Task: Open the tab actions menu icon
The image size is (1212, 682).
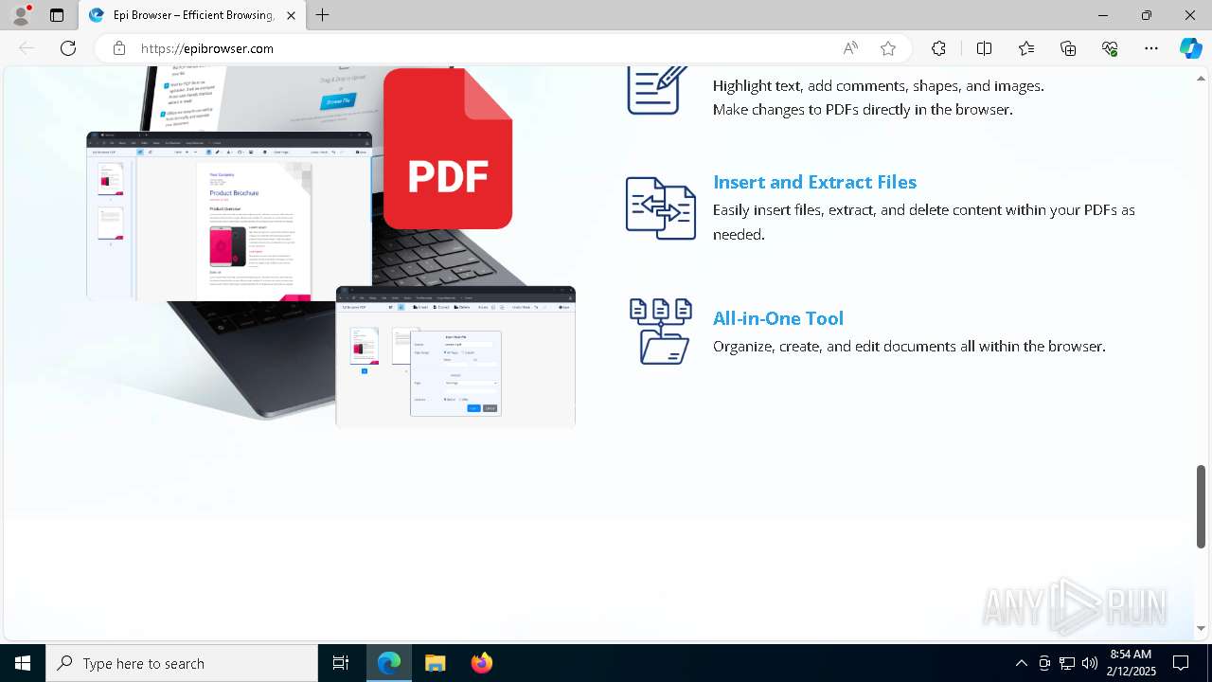Action: click(x=57, y=15)
